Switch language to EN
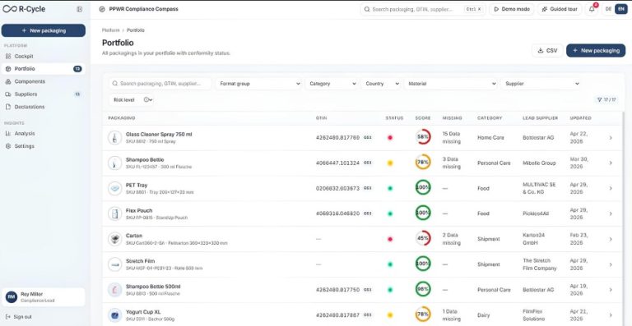The height and width of the screenshot is (326, 632). (621, 9)
